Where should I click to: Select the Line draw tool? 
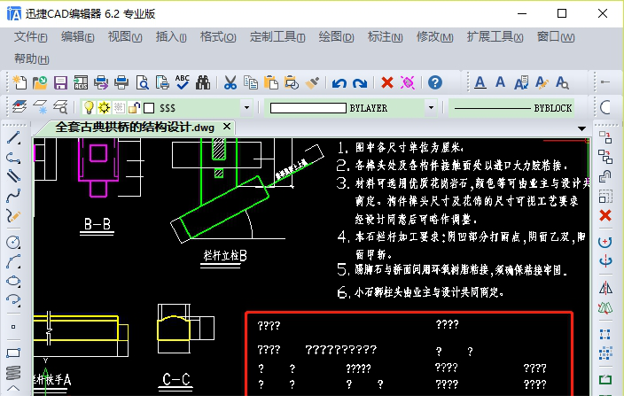tap(13, 138)
